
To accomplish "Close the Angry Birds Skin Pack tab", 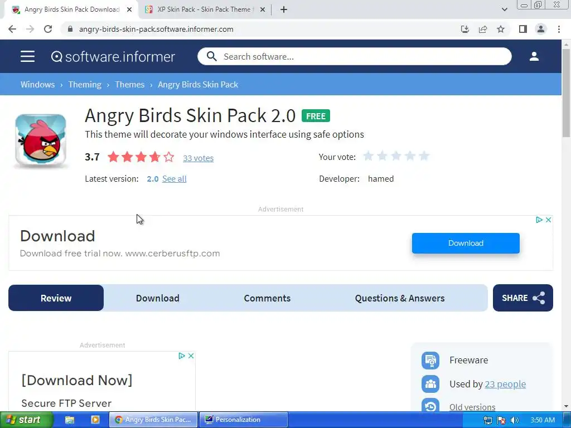I will (x=129, y=10).
